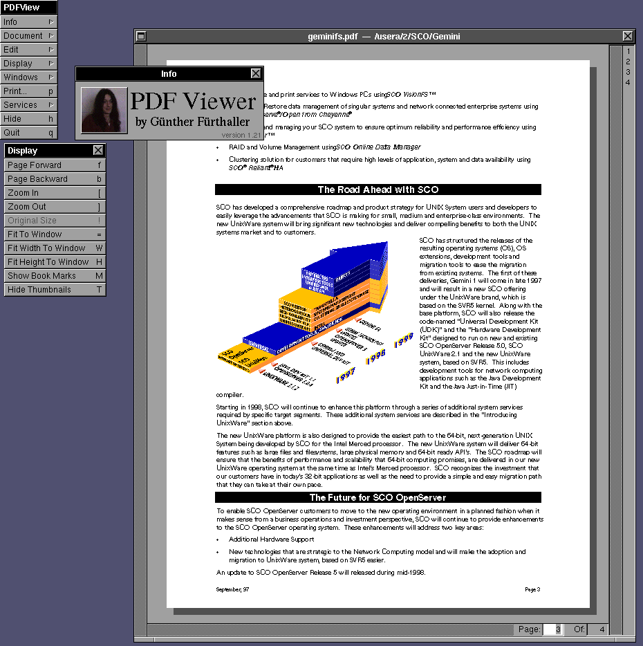Viewport: 643px width, 646px height.
Task: Select Zoom In in Display menu
Action: coord(55,193)
